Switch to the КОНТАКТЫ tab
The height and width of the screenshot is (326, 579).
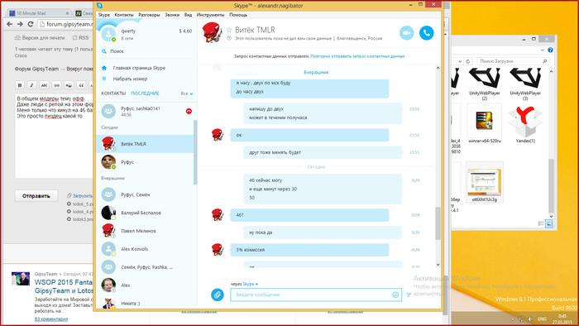coord(113,93)
